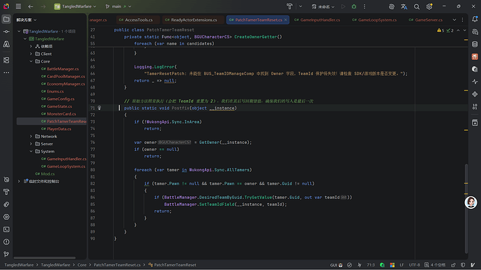Viewport: 481px width, 270px height.
Task: Open more run actions (vertical dots)
Action: (x=365, y=6)
